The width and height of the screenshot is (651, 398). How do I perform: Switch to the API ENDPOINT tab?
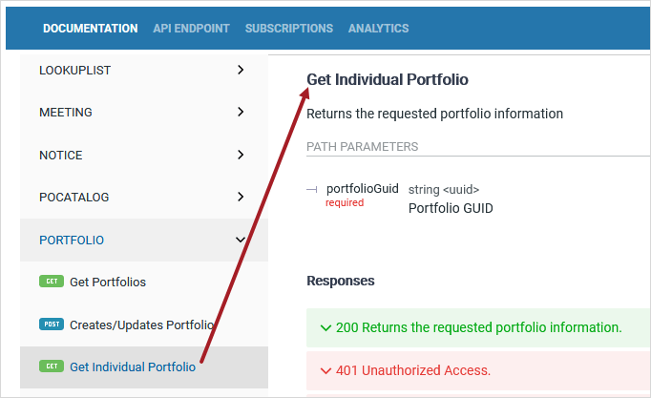191,29
